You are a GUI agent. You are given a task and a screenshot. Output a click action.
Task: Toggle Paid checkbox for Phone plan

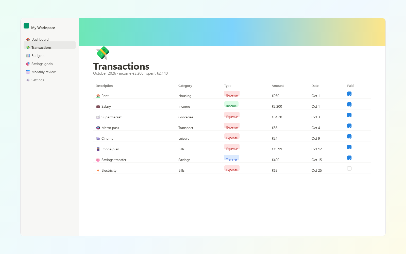pyautogui.click(x=349, y=147)
